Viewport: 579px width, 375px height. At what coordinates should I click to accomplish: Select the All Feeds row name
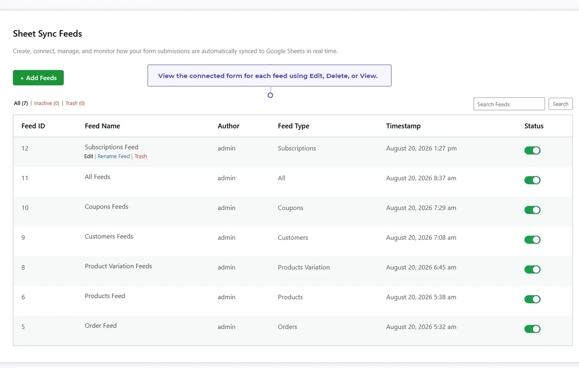point(98,177)
